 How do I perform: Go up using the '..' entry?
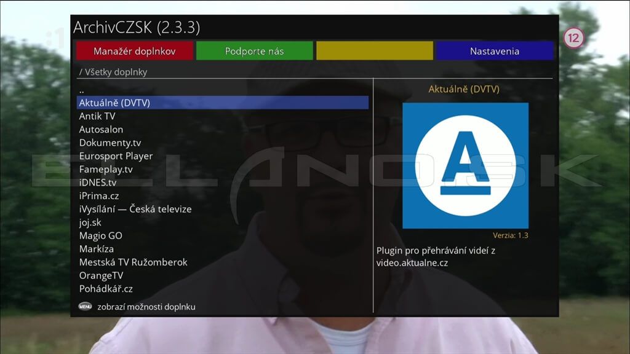tap(82, 90)
